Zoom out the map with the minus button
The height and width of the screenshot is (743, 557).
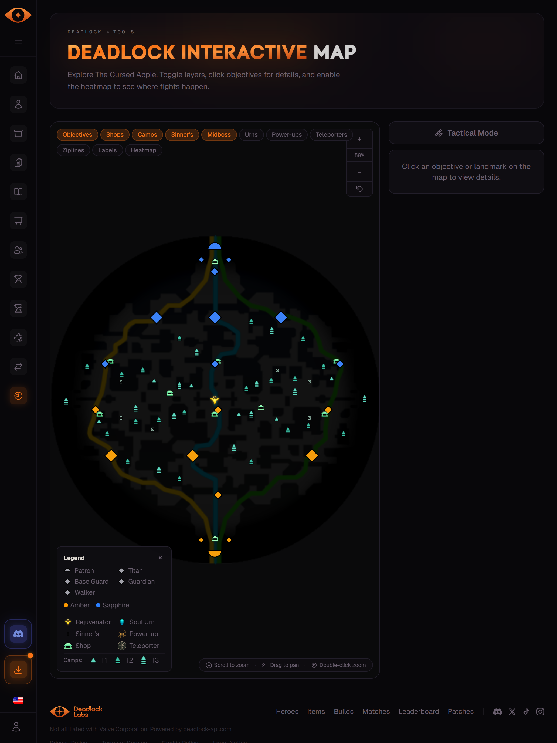point(359,172)
